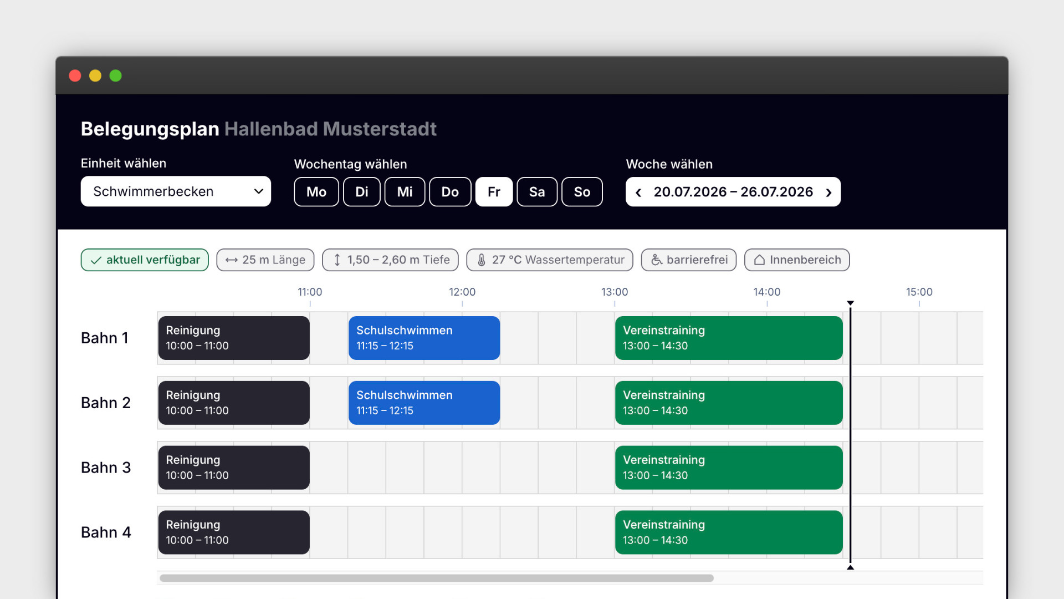Viewport: 1064px width, 599px height.
Task: Select weekday Mo
Action: coord(316,192)
